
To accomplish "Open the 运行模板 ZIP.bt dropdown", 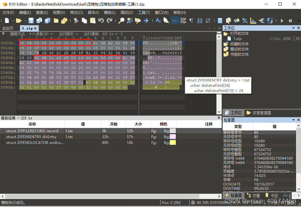I will (x=101, y=34).
